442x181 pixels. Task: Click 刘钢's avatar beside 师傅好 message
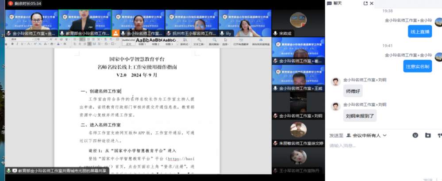[x=335, y=82]
